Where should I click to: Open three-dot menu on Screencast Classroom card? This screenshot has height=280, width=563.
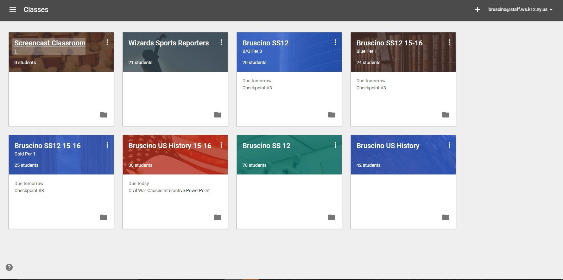coord(107,43)
